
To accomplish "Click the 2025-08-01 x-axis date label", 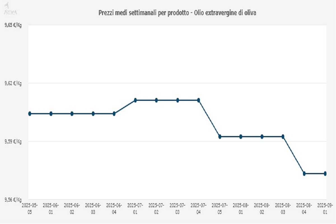I will [x=241, y=209].
